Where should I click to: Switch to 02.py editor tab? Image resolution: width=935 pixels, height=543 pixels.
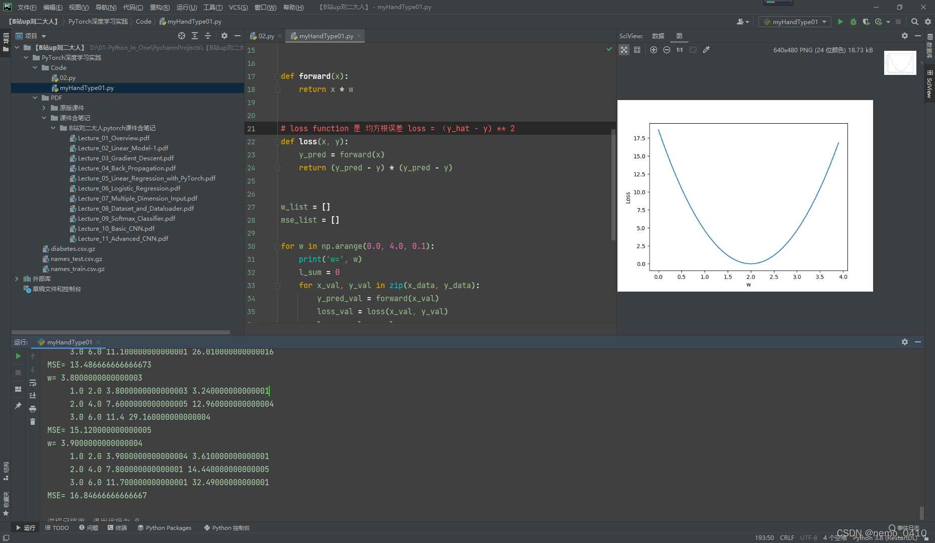point(266,36)
